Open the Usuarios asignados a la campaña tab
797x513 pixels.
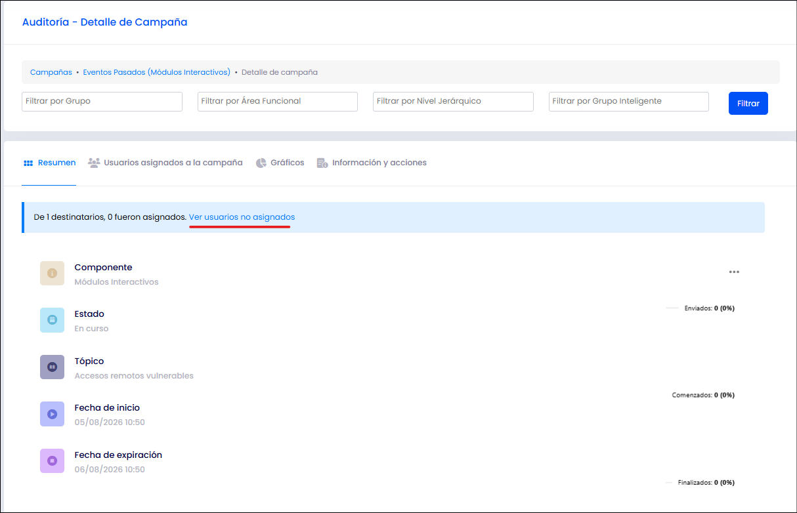[x=165, y=163]
